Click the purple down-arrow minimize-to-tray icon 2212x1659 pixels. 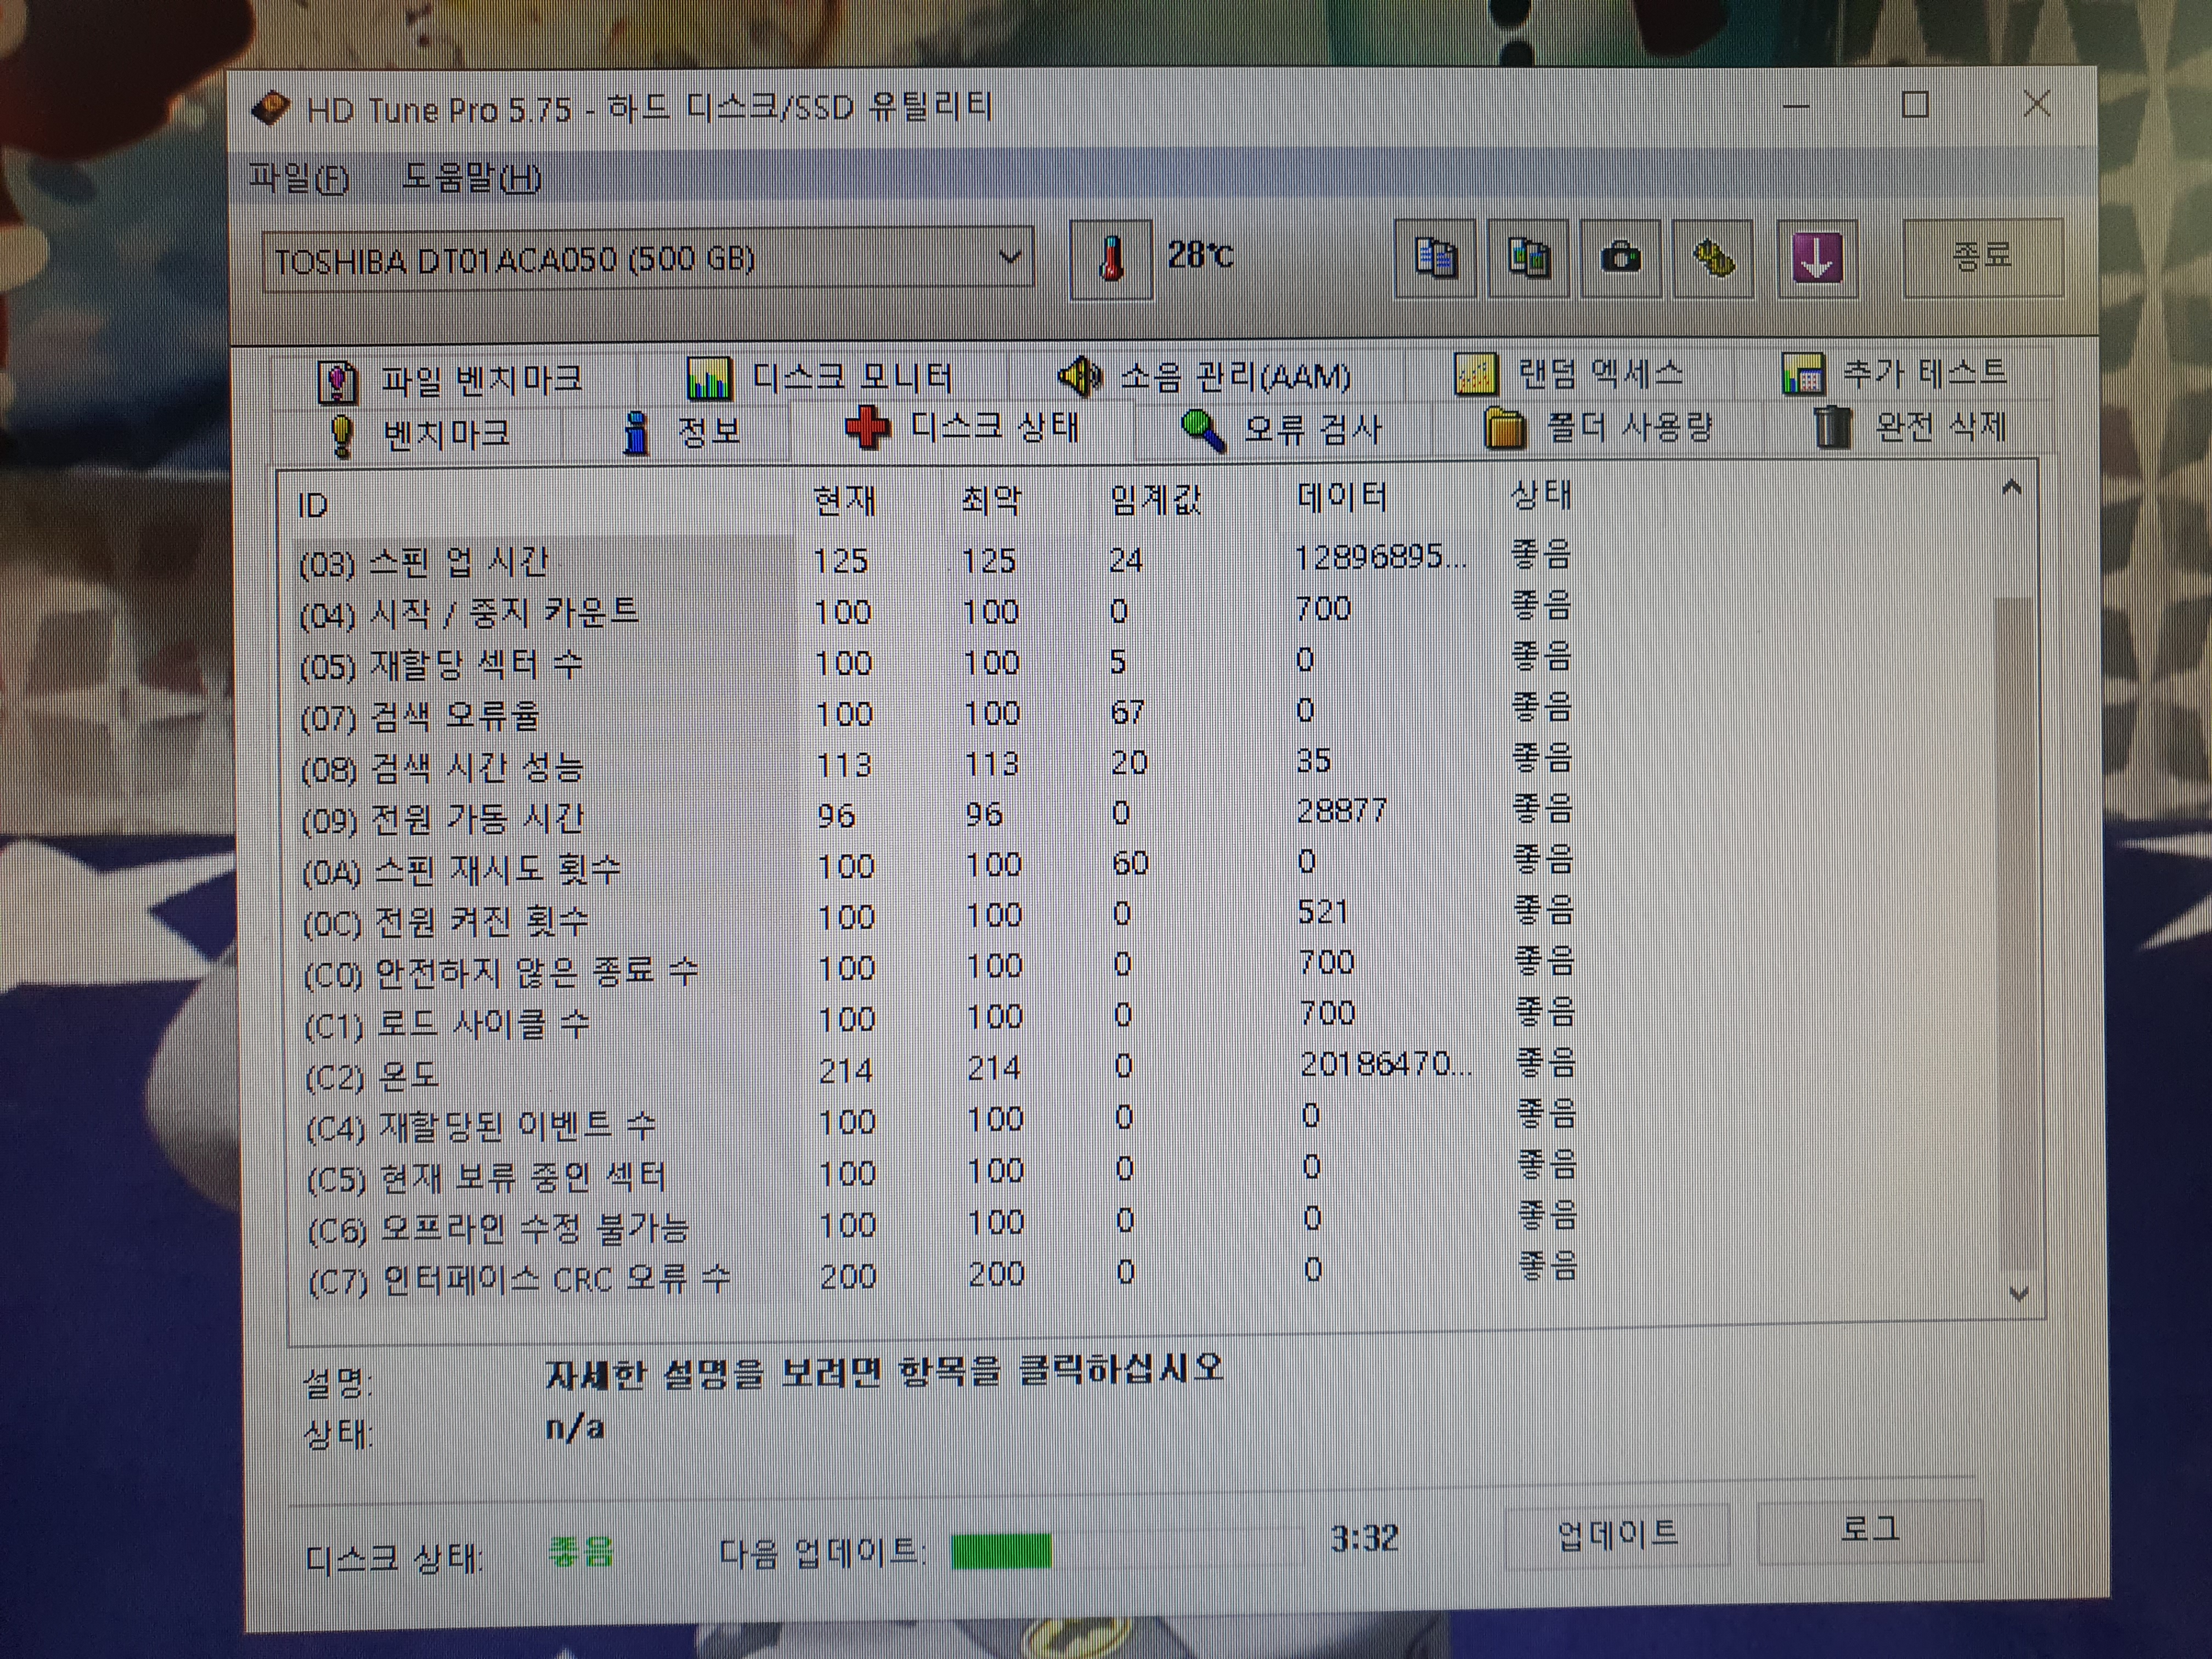click(x=1817, y=259)
